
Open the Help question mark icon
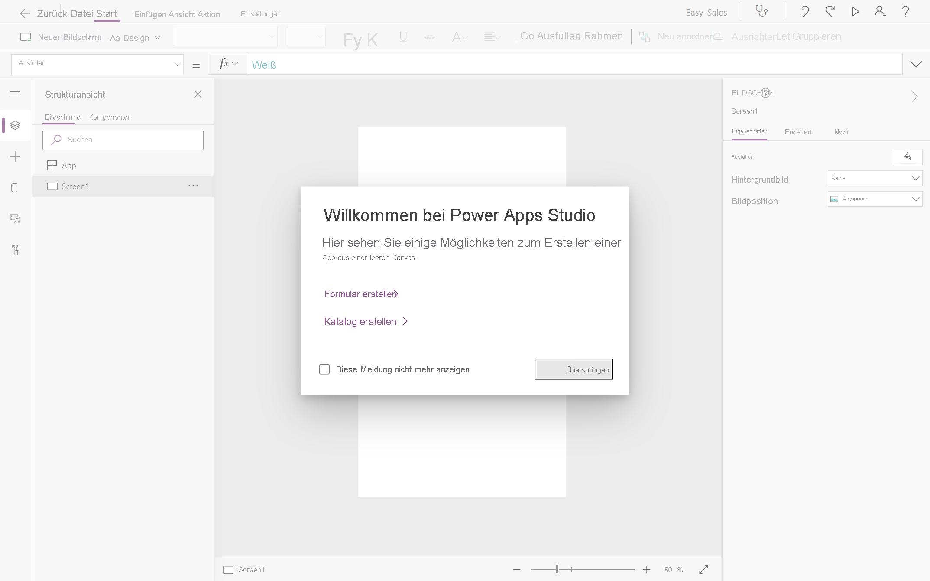pyautogui.click(x=905, y=11)
